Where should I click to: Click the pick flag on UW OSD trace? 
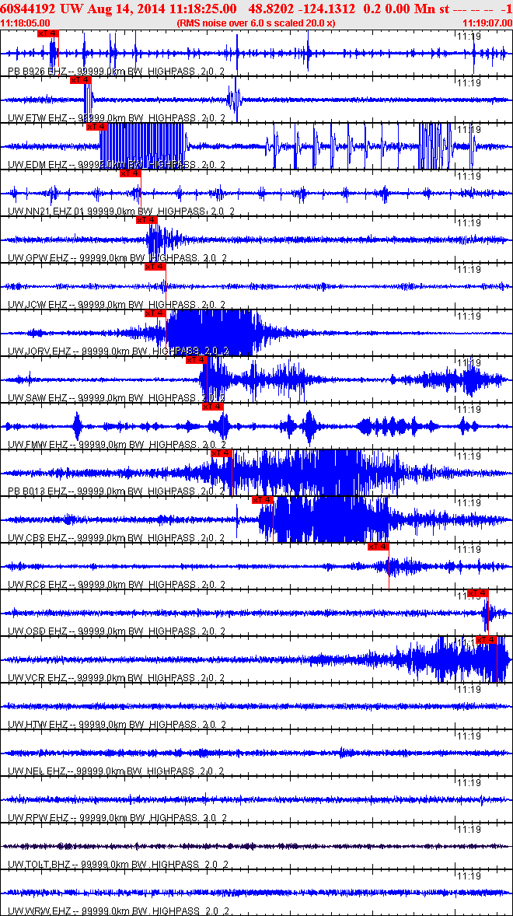tap(477, 593)
